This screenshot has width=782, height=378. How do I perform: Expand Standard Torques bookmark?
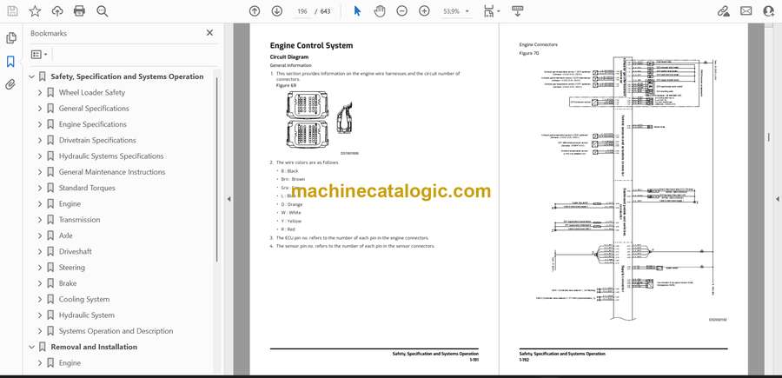[40, 188]
